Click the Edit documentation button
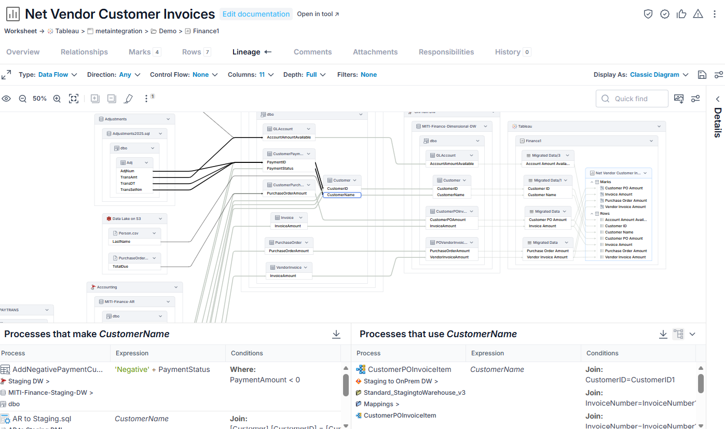This screenshot has height=429, width=725. pos(256,14)
